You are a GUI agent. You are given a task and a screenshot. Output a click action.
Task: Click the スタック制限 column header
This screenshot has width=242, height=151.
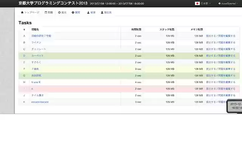[167, 29]
